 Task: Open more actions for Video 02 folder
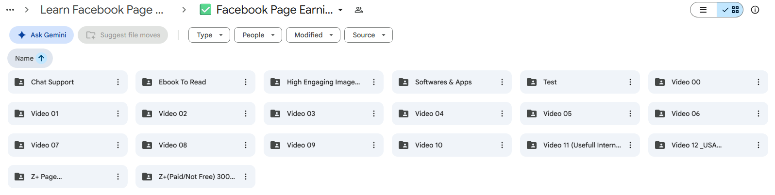(246, 114)
